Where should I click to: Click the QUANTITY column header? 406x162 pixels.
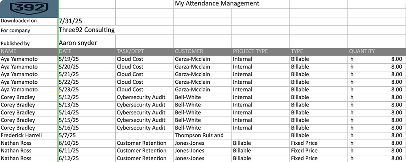coord(377,51)
